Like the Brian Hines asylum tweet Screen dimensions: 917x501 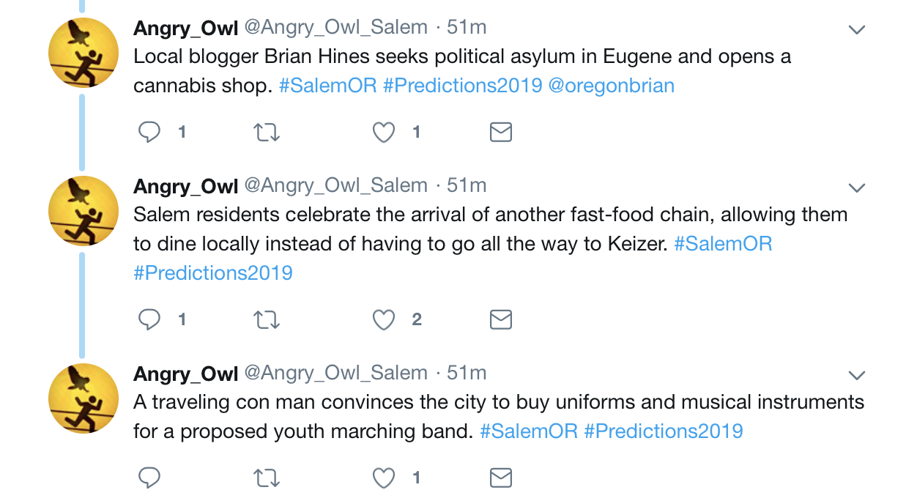384,132
